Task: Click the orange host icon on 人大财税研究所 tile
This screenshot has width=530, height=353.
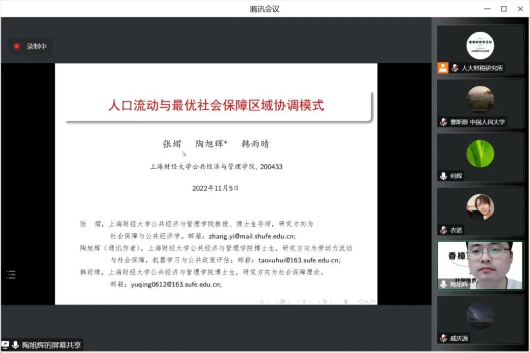Action: click(443, 68)
